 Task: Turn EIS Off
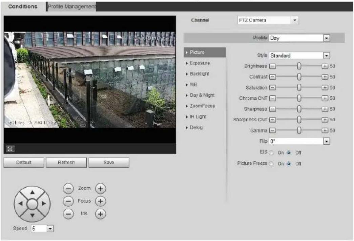(289, 153)
